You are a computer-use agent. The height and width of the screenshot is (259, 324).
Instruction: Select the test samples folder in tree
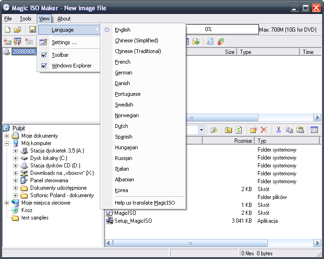coord(35,218)
